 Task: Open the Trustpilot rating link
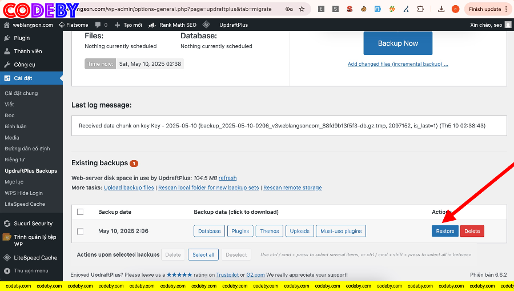pos(227,274)
